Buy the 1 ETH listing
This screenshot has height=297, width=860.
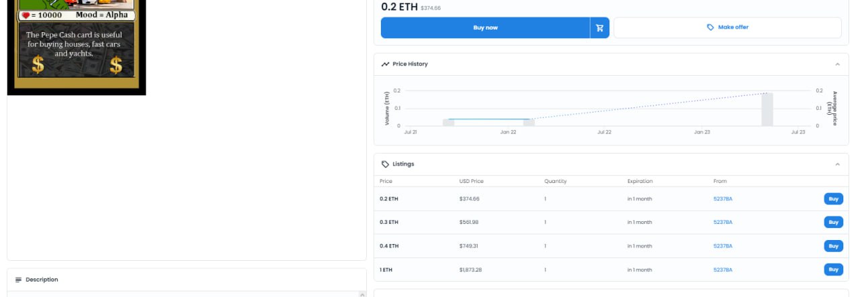833,270
